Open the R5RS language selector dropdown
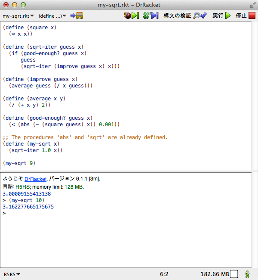Viewport: 258px width, 280px height. pyautogui.click(x=12, y=274)
